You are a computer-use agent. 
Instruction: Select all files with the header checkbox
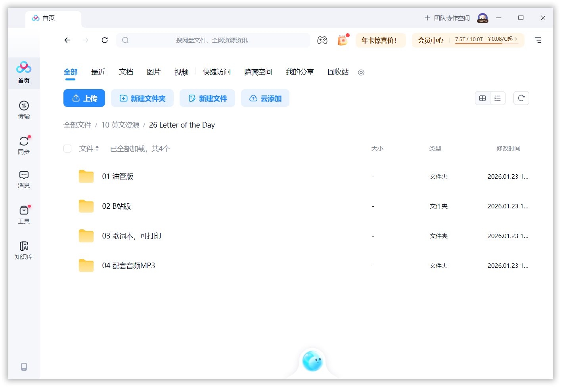point(67,149)
